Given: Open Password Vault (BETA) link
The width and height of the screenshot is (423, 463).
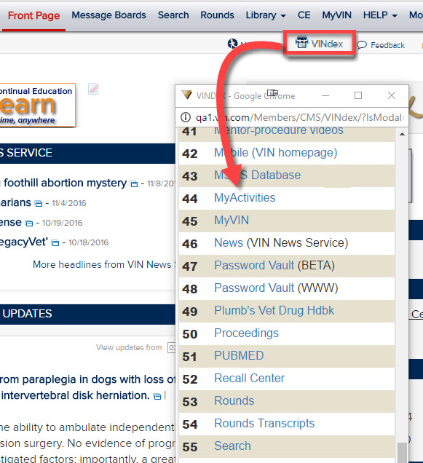Looking at the screenshot, I should [274, 265].
